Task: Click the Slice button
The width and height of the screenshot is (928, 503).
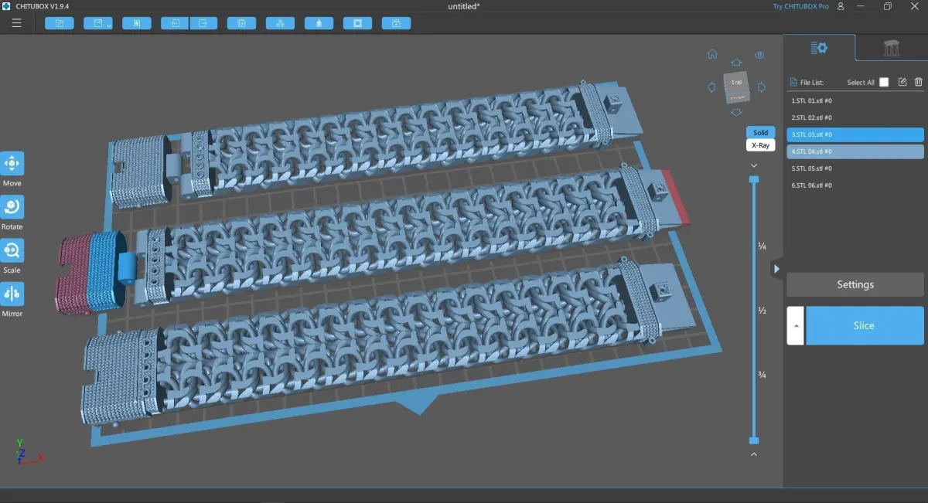Action: point(865,325)
